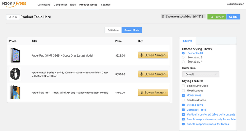The width and height of the screenshot is (246, 131).
Task: Click the Photo column header
Action: pyautogui.click(x=13, y=41)
